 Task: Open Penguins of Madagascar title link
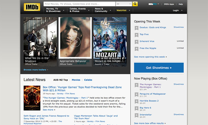click(x=153, y=94)
